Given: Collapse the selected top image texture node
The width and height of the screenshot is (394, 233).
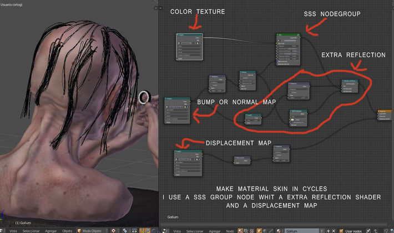Looking at the screenshot, I should 178,35.
